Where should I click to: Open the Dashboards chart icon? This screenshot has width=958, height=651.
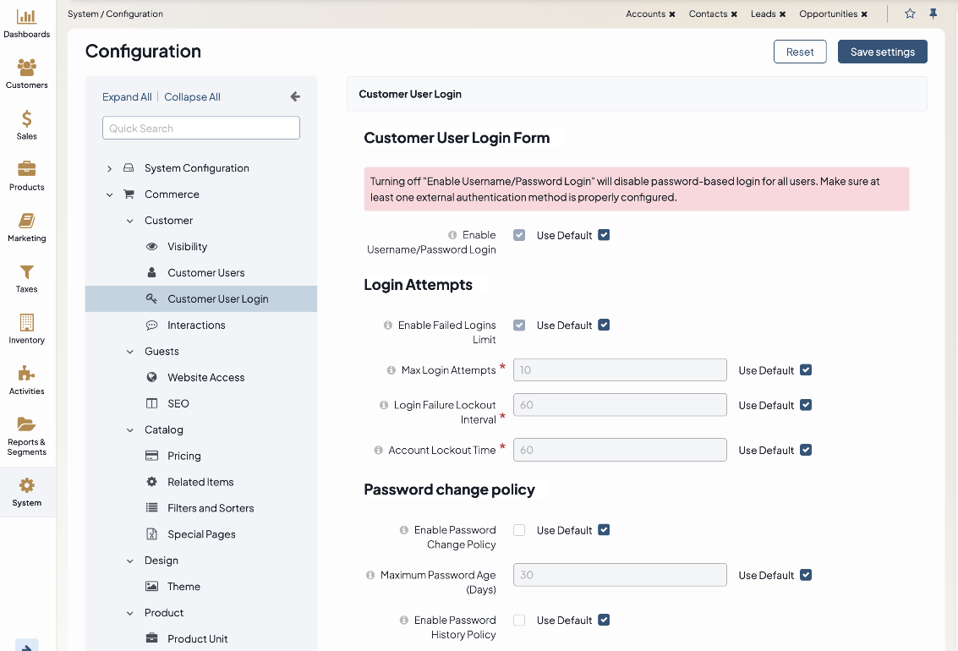tap(26, 17)
